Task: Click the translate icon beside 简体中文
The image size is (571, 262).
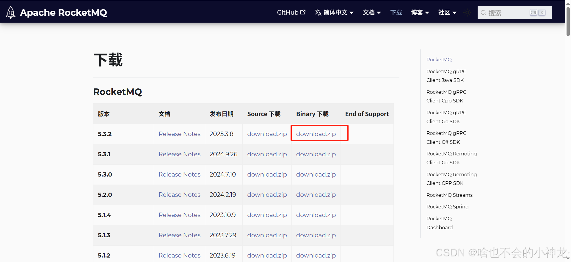Action: (318, 13)
